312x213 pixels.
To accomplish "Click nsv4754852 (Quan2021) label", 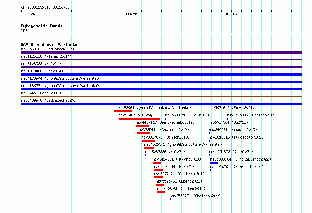I will (x=231, y=152).
